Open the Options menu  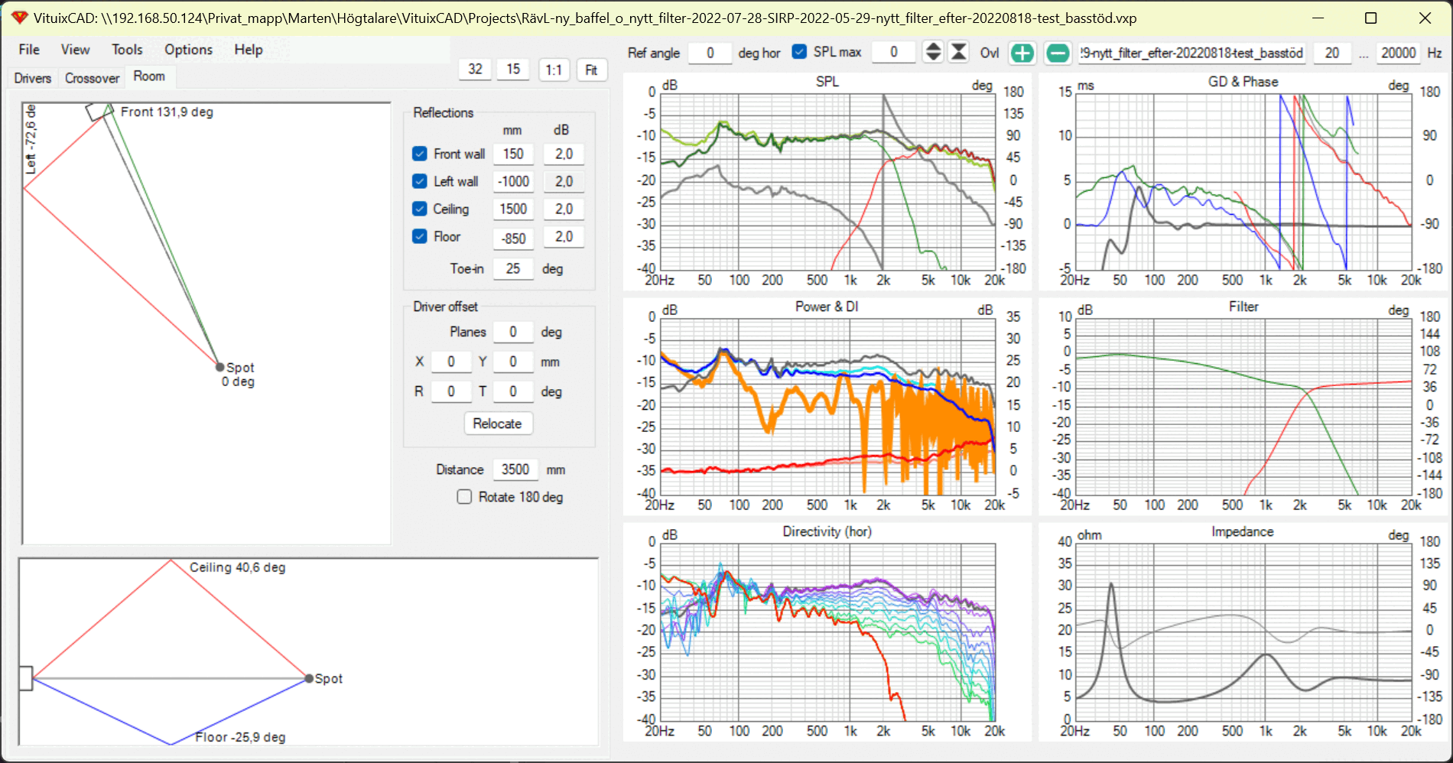[x=188, y=50]
